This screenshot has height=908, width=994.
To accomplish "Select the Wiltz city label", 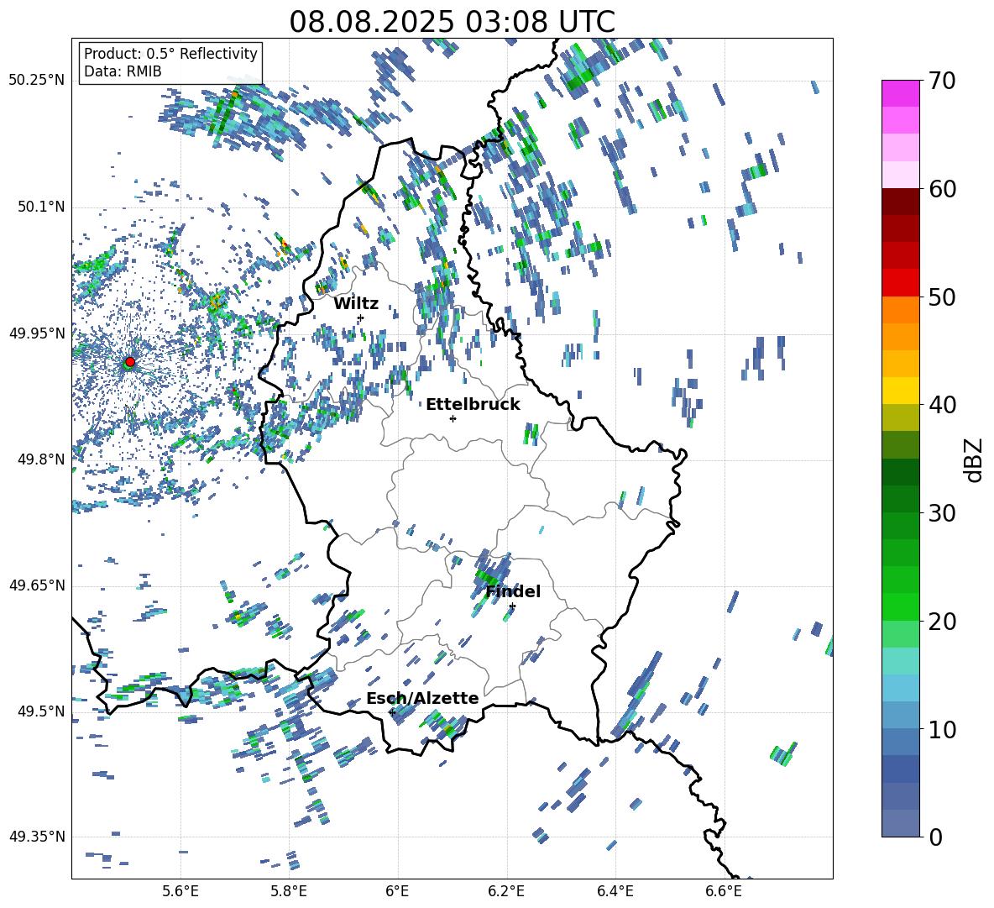I will (x=356, y=304).
